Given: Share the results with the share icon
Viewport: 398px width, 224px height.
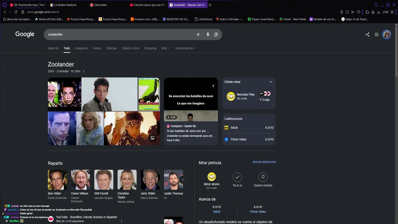Looking at the screenshot, I should pos(368,35).
